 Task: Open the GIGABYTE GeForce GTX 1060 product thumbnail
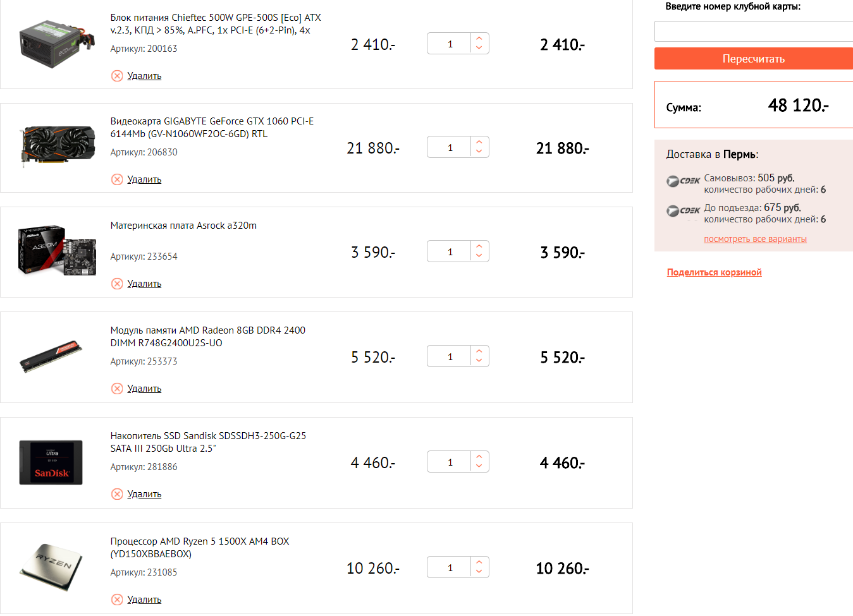tap(58, 146)
